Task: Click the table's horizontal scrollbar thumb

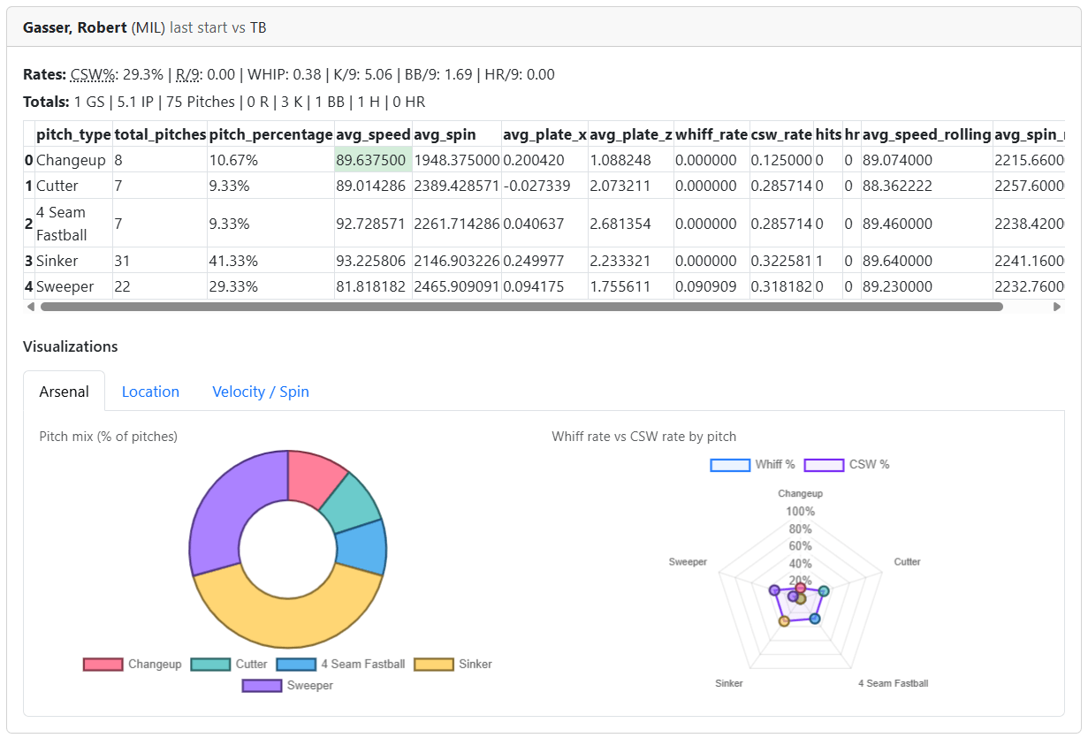Action: coord(521,307)
